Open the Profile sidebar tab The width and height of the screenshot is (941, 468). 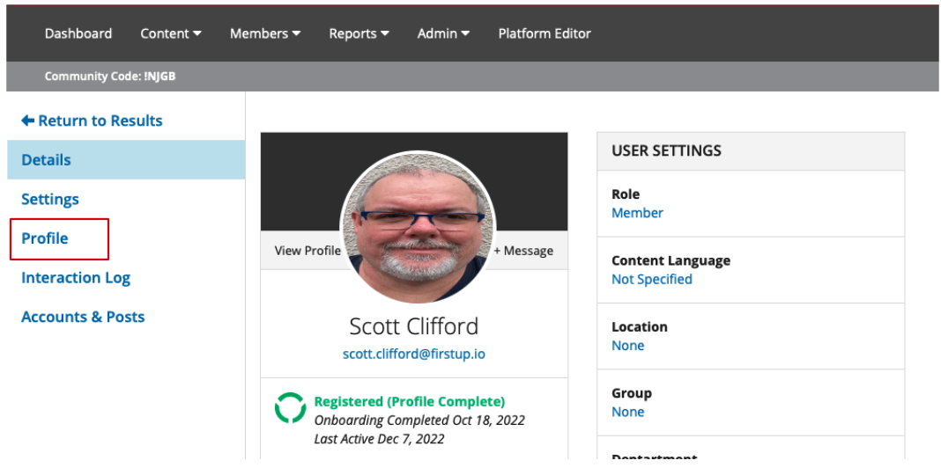pos(44,238)
